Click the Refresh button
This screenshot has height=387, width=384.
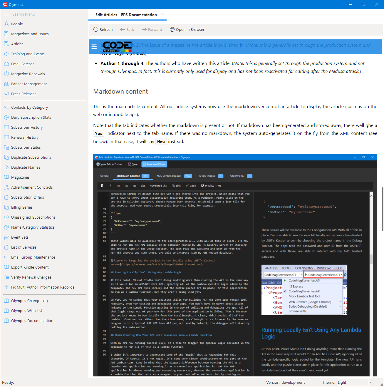103,30
